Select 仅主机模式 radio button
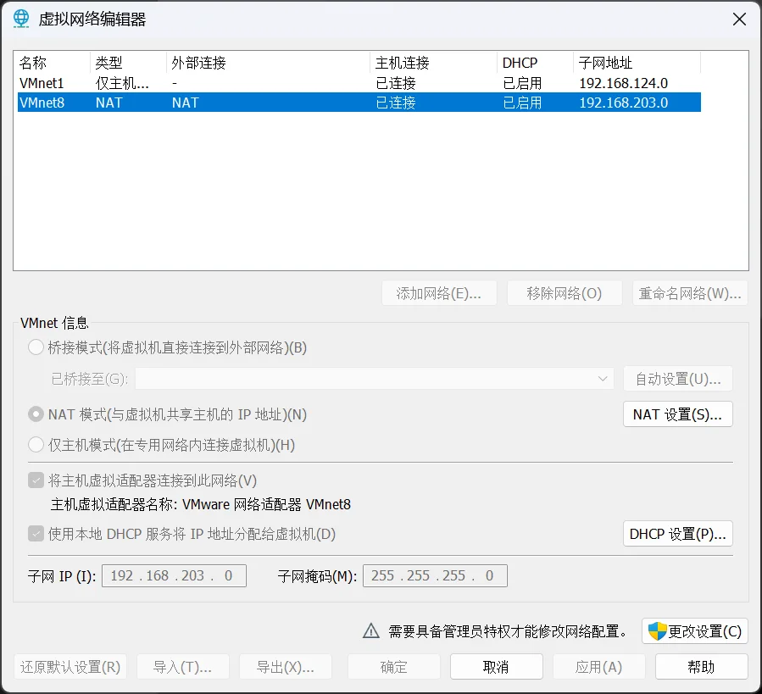Viewport: 762px width, 694px height. click(36, 445)
